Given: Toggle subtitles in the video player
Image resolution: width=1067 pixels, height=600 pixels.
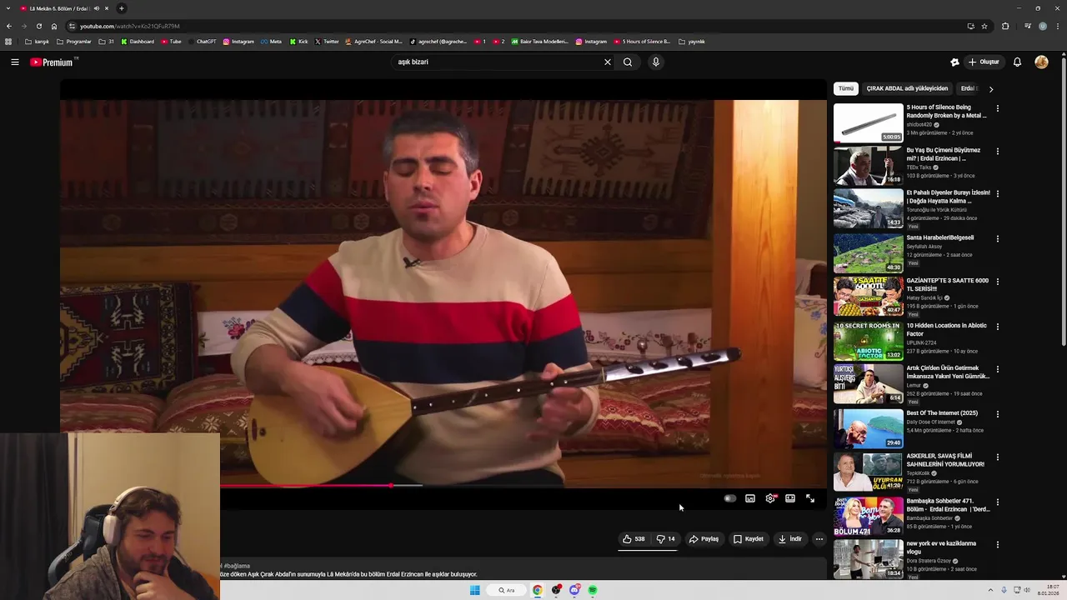Looking at the screenshot, I should [750, 498].
